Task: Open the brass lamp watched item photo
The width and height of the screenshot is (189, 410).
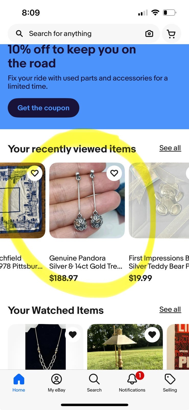Action: coord(125,347)
